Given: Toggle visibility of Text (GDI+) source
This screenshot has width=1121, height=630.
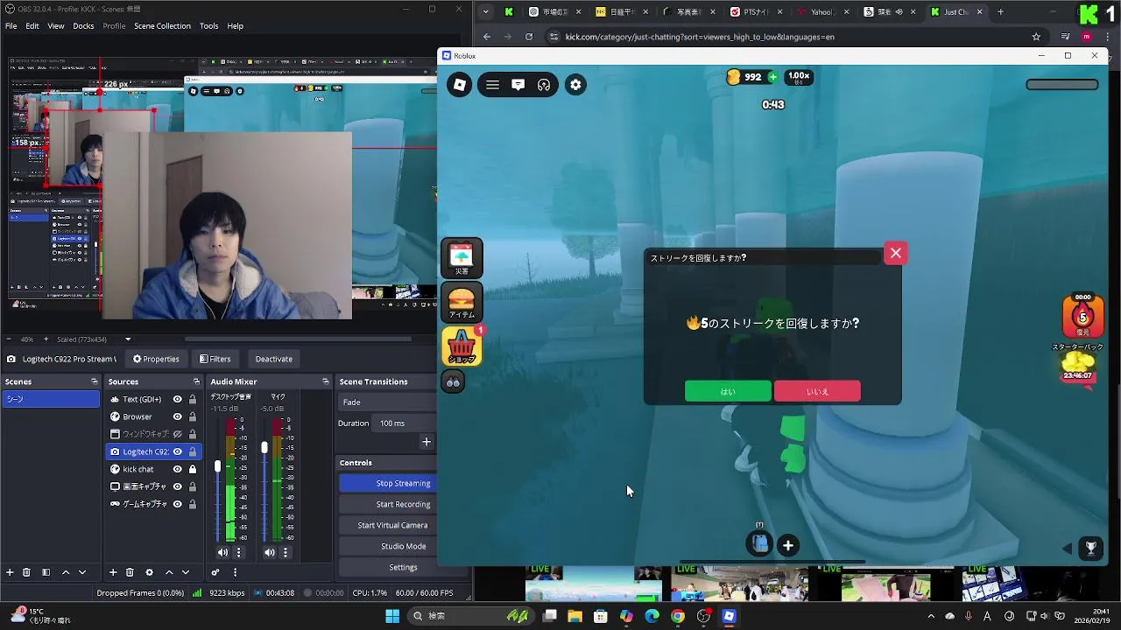Looking at the screenshot, I should tap(177, 399).
